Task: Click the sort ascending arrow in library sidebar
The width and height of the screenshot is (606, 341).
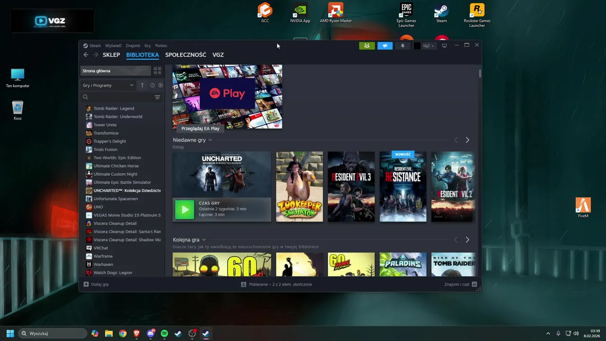Action: [142, 85]
